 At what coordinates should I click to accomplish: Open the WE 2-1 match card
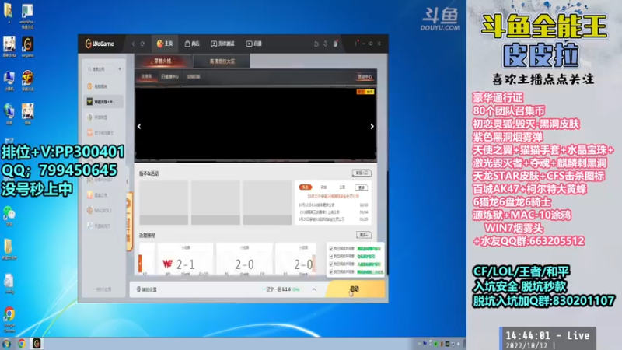[185, 260]
